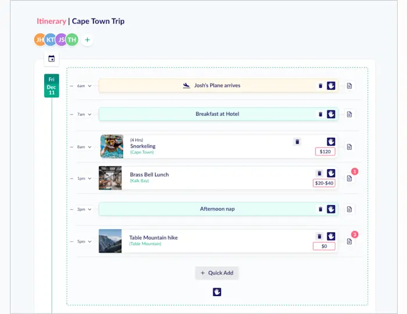Click the Cape Town location link

[142, 152]
